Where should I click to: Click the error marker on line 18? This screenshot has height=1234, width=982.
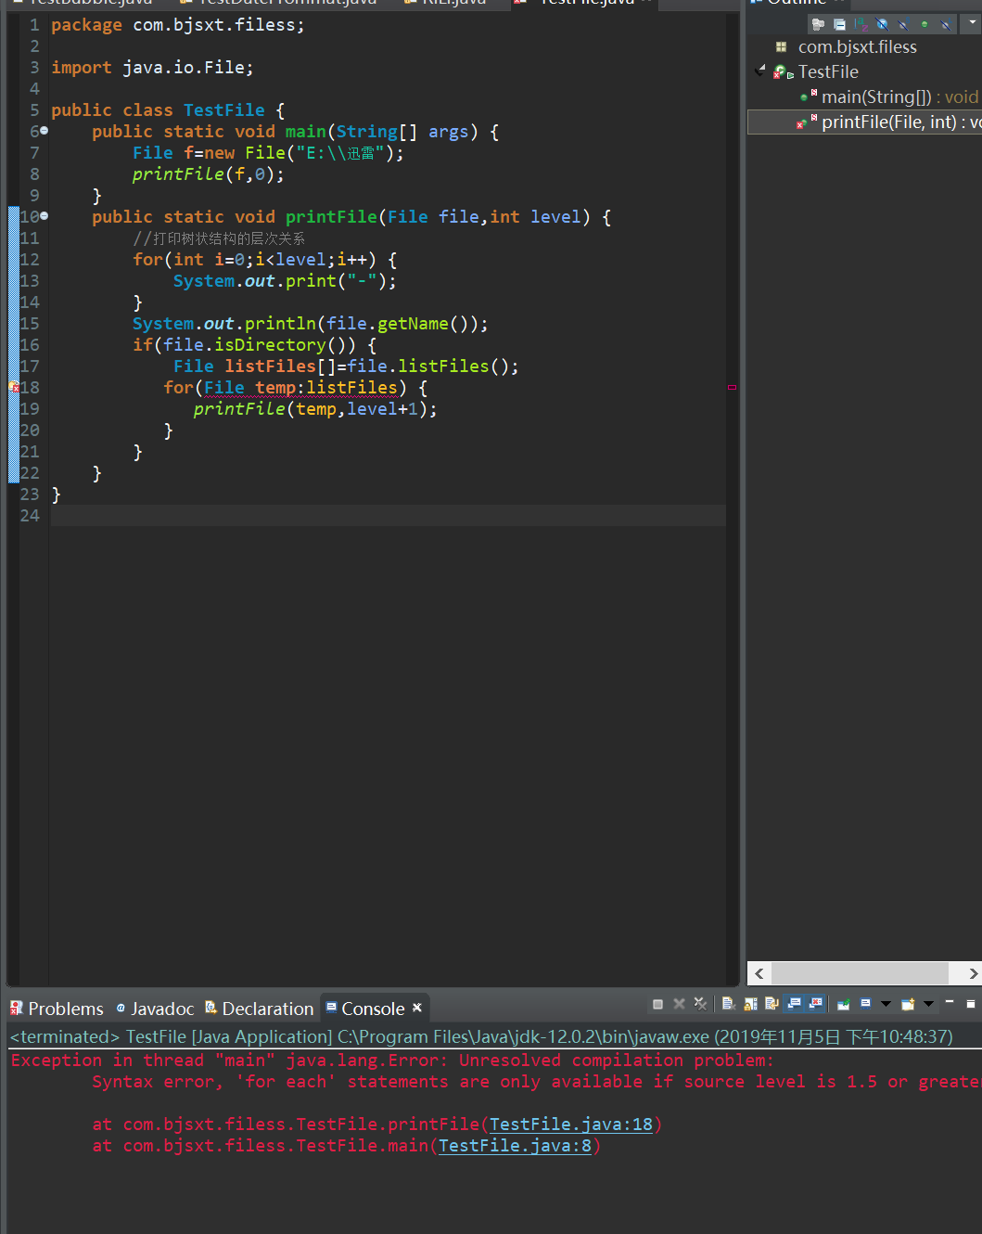[14, 388]
